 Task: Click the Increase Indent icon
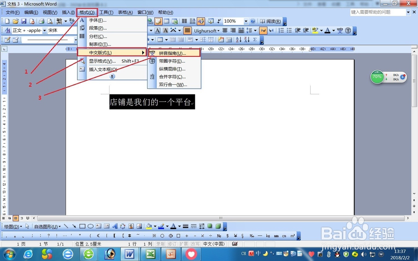click(x=306, y=30)
